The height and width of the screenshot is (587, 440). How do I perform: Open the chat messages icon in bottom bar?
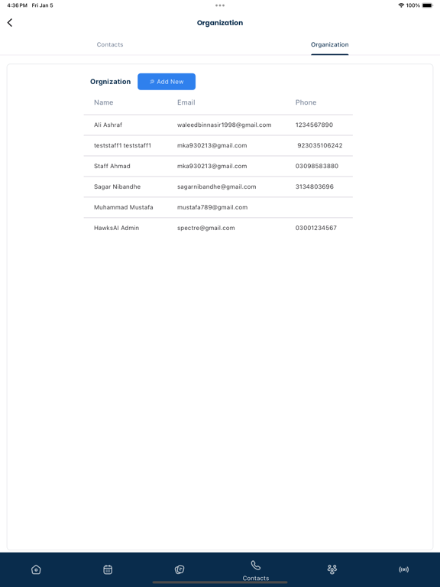(180, 569)
